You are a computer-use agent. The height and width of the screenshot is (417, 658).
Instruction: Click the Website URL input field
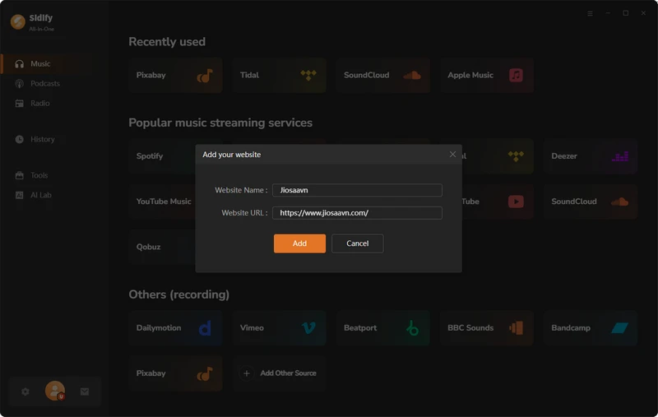click(357, 213)
